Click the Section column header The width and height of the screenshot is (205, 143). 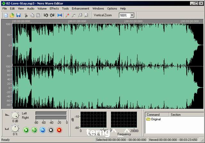[x=186, y=114]
